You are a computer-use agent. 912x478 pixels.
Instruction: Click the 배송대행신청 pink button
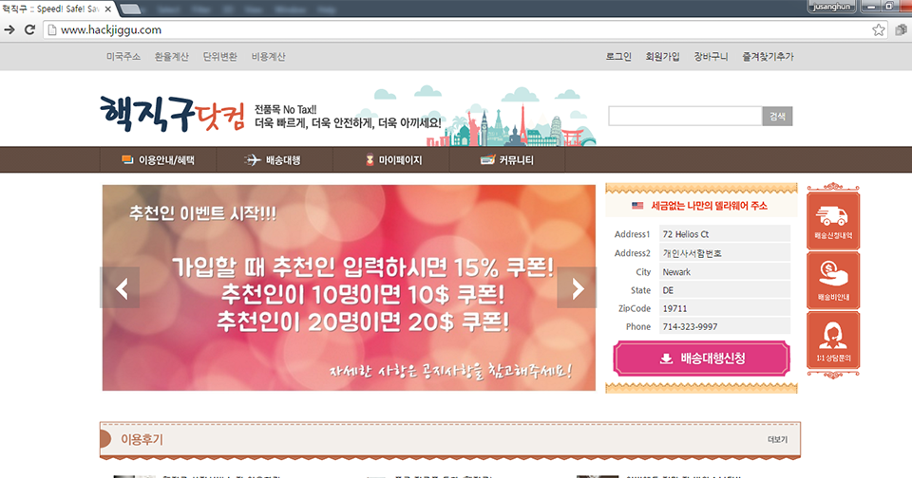[701, 358]
